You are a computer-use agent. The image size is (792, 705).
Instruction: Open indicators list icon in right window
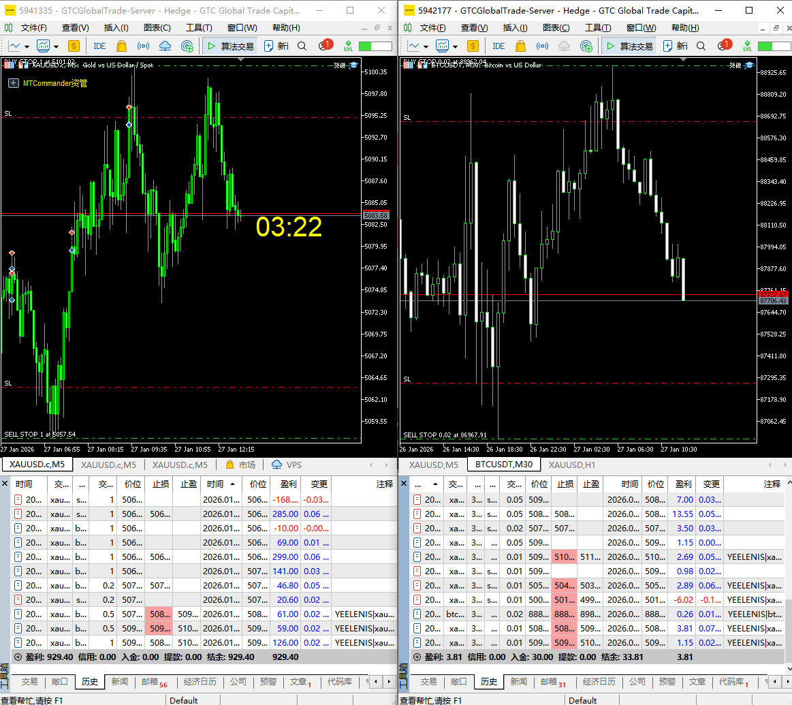click(x=442, y=46)
